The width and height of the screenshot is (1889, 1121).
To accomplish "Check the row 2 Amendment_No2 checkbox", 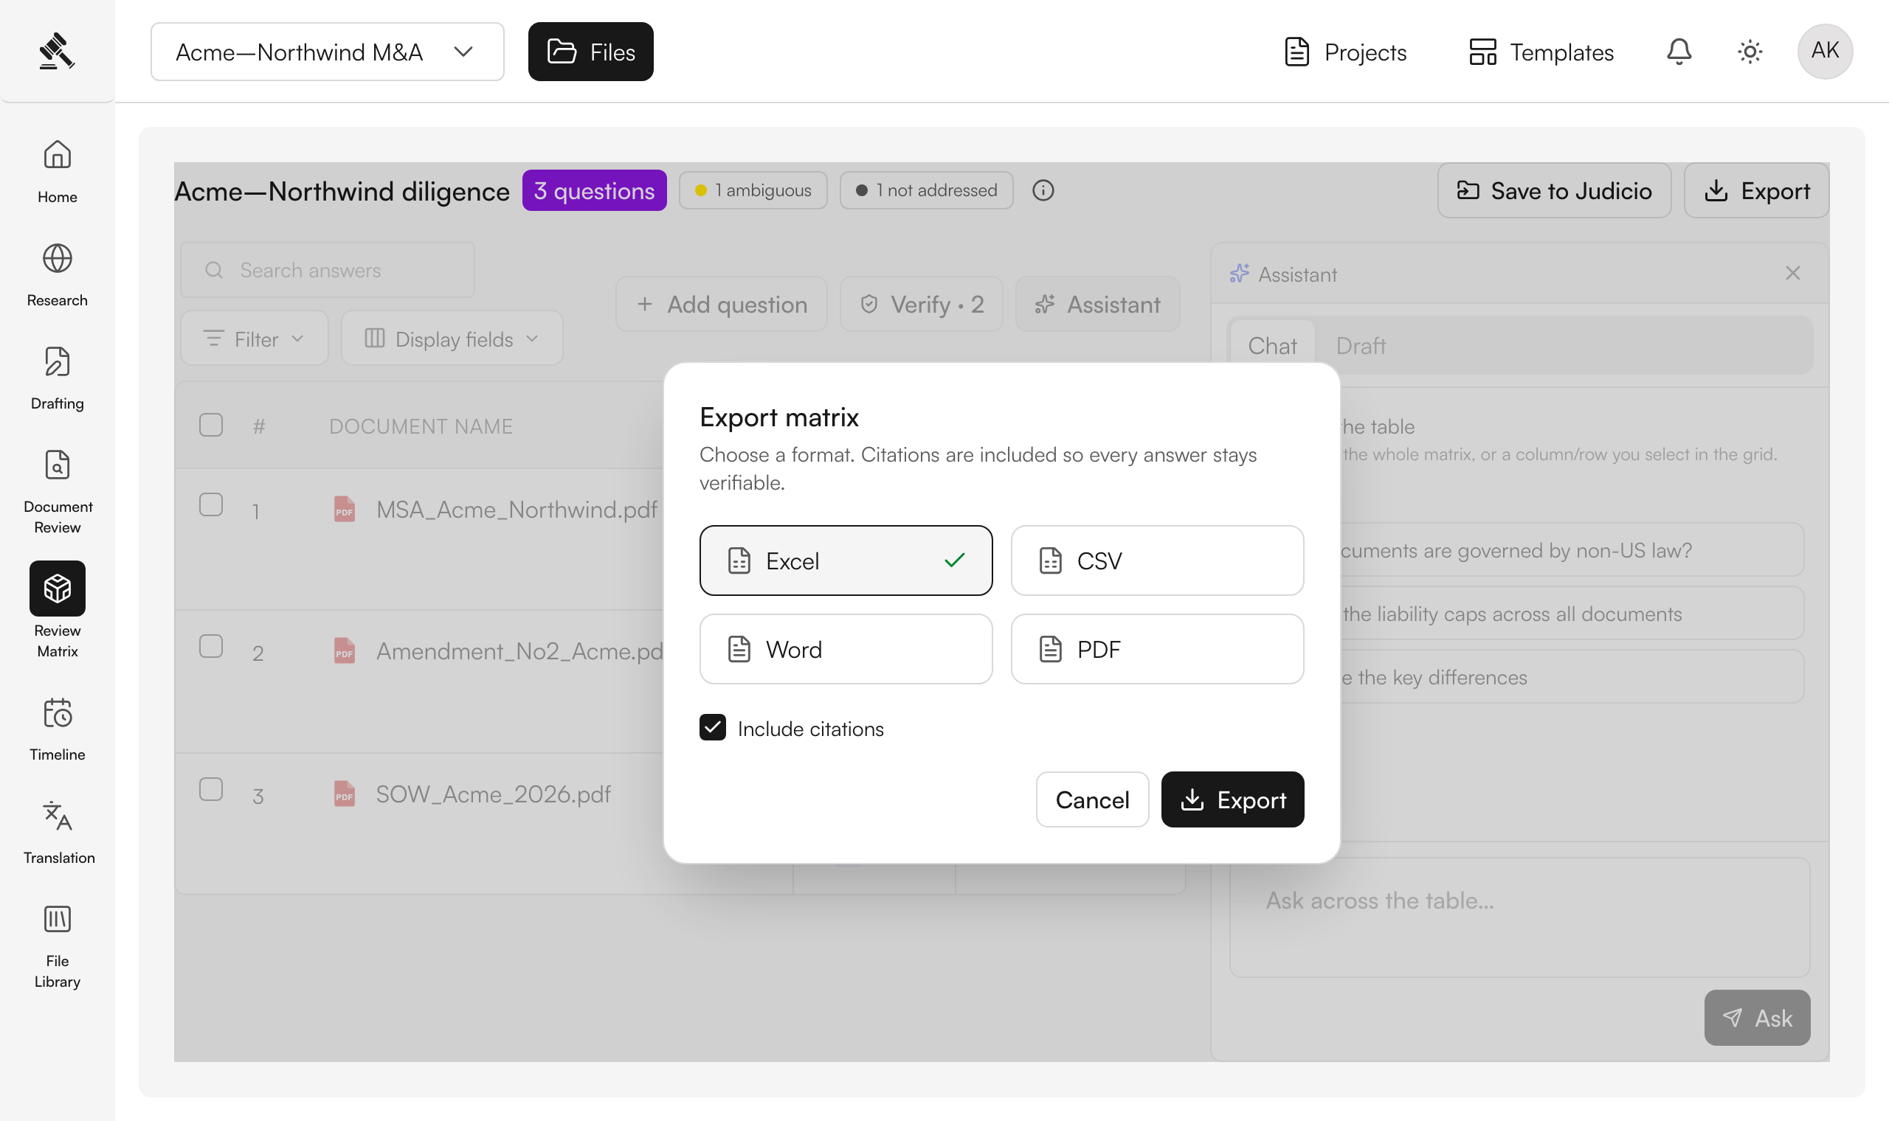I will tap(211, 646).
